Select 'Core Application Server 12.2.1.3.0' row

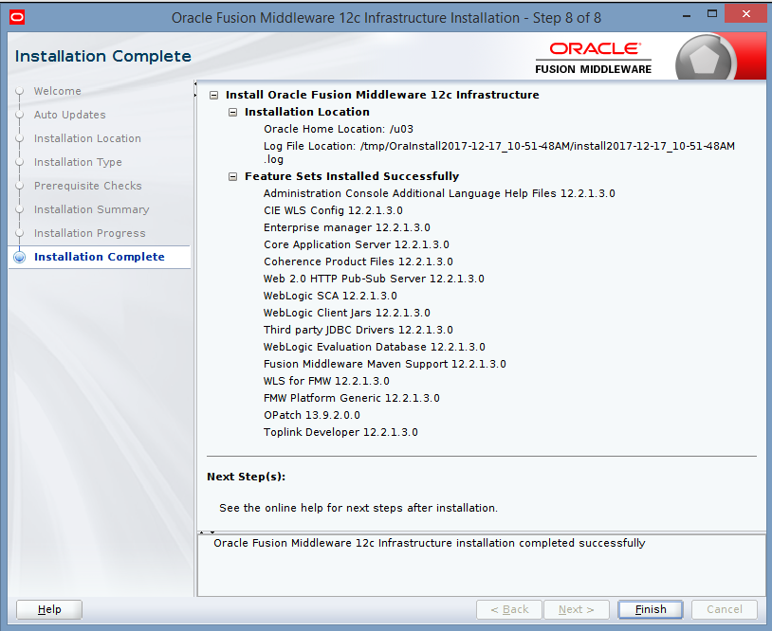coord(357,244)
